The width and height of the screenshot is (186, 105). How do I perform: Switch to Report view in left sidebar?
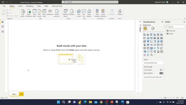(3, 22)
